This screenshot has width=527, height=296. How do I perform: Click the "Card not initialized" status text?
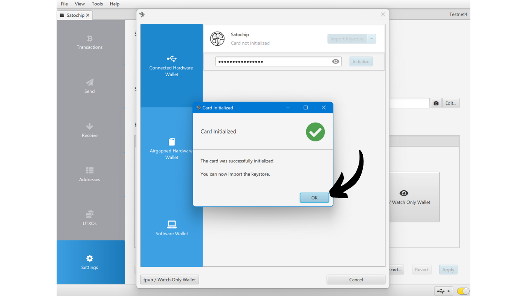[250, 43]
